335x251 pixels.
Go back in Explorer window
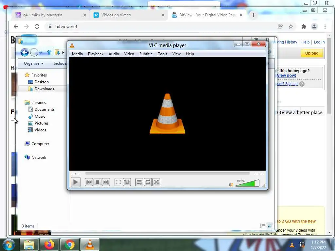pos(25,52)
